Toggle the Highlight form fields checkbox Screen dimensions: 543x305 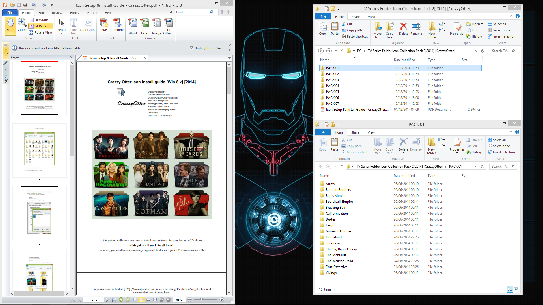click(191, 48)
